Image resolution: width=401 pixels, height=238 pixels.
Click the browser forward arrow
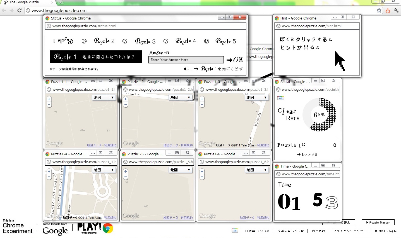(11, 10)
